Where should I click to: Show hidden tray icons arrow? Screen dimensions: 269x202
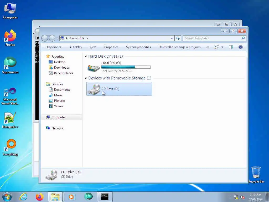[230, 197]
